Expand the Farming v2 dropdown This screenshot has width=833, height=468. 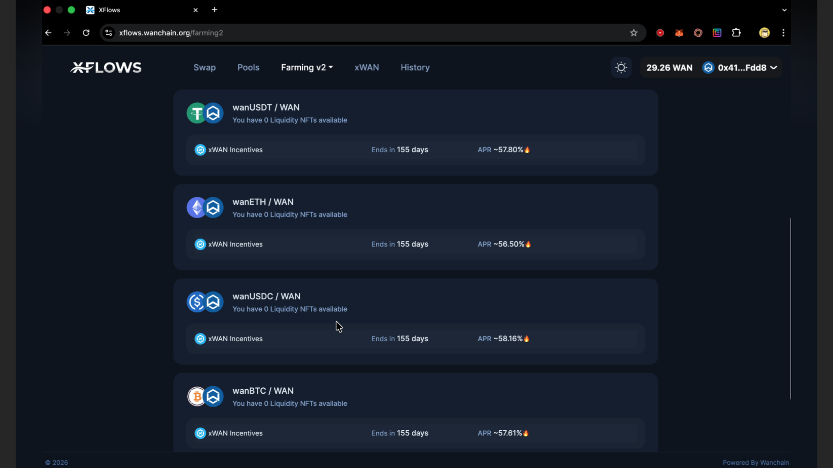(307, 67)
